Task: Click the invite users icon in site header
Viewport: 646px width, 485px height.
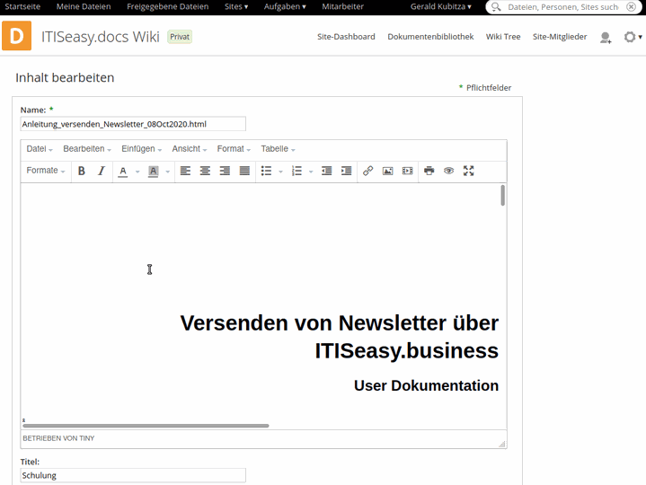Action: click(x=606, y=38)
